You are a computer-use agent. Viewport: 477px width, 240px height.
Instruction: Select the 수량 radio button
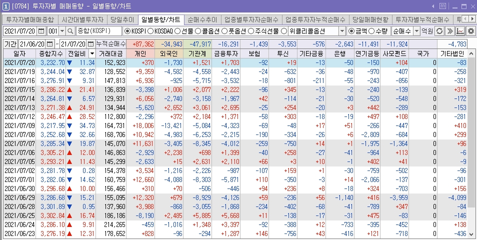[x=371, y=30]
